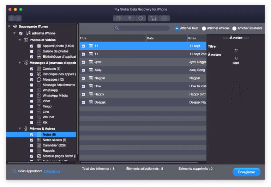This screenshot has height=187, width=271.
Task: Select the Awaj Song note row
Action: (x=143, y=70)
